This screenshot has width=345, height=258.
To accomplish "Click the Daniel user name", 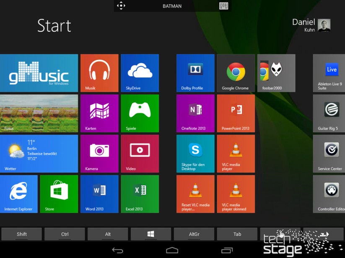I will (x=303, y=22).
